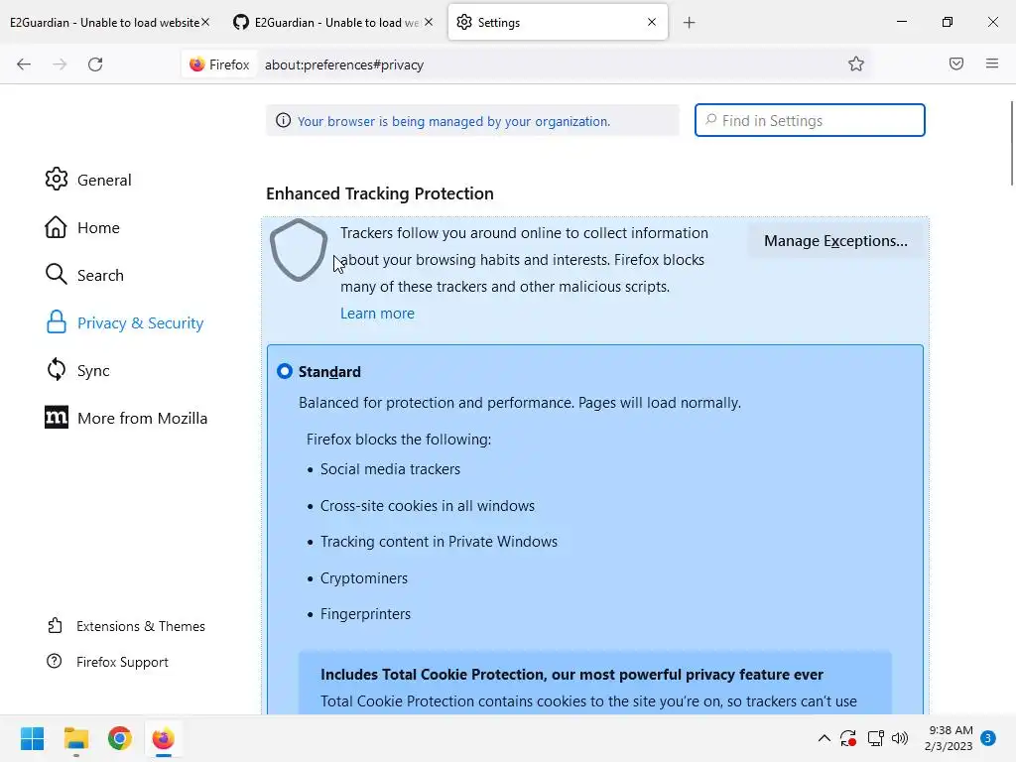The image size is (1016, 762).
Task: Click the 'Fingerprinters' list item
Action: click(x=365, y=614)
